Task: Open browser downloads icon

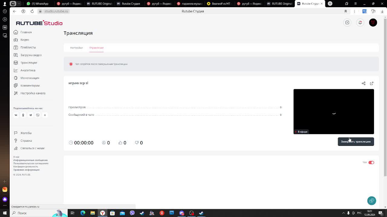Action: [382, 11]
